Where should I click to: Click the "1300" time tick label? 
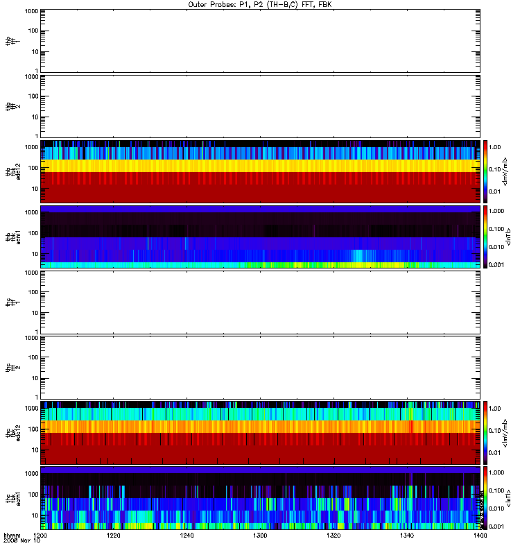click(x=260, y=535)
